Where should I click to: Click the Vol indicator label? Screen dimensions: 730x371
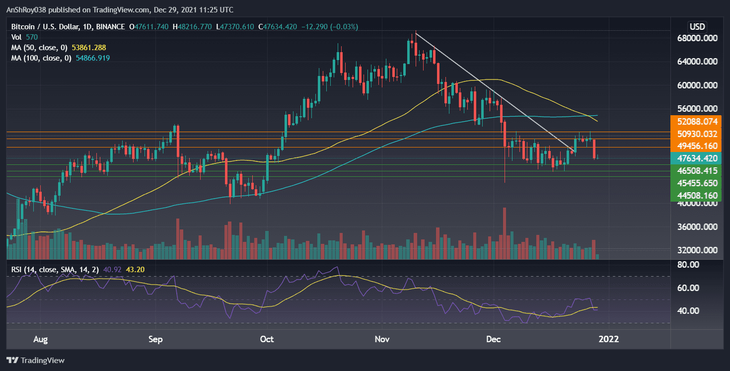[x=16, y=37]
